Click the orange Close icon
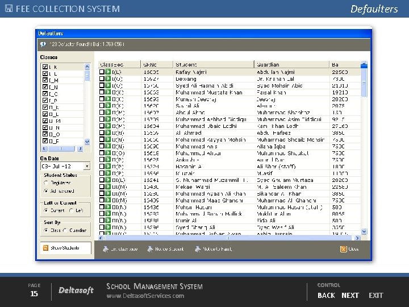409x307 pixels. pyautogui.click(x=343, y=249)
